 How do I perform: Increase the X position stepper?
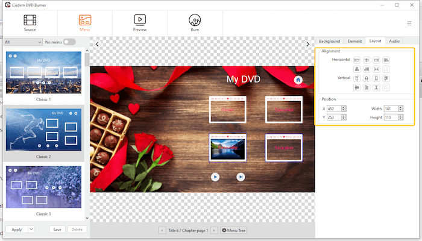tap(344, 107)
